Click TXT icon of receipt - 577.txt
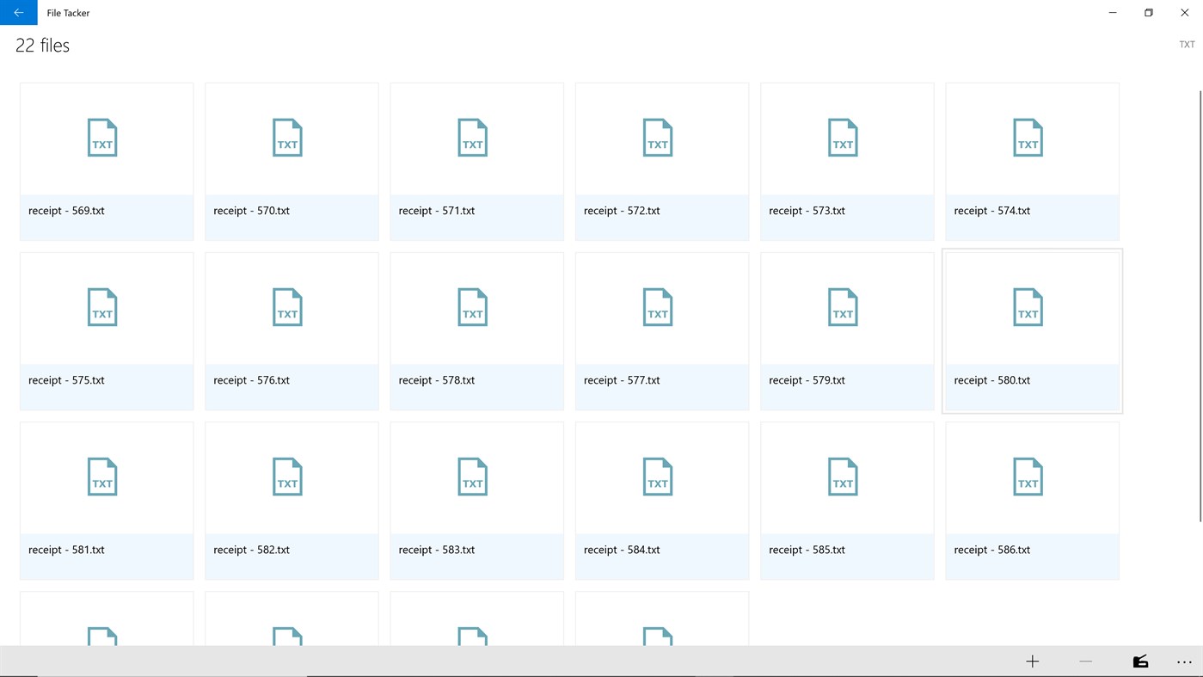The width and height of the screenshot is (1203, 677). point(658,307)
